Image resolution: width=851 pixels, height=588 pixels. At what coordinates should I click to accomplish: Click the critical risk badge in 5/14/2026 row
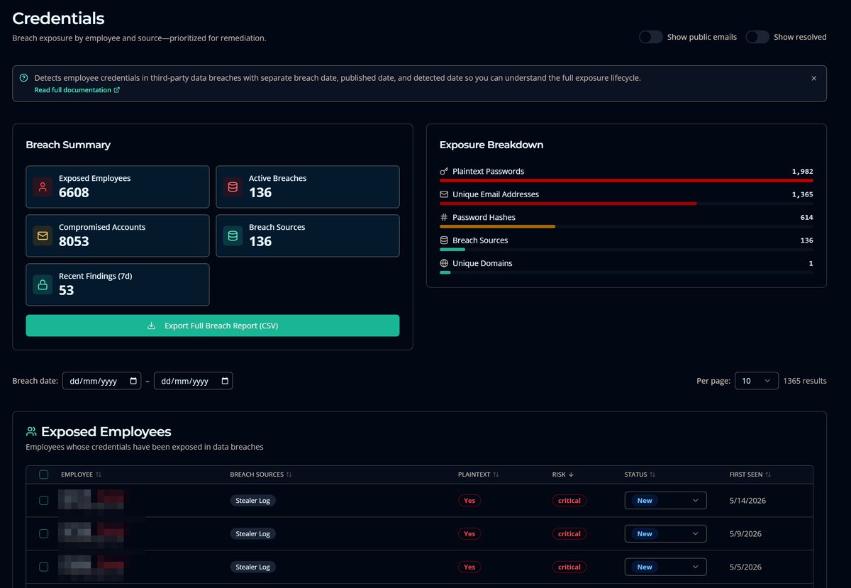pyautogui.click(x=569, y=501)
